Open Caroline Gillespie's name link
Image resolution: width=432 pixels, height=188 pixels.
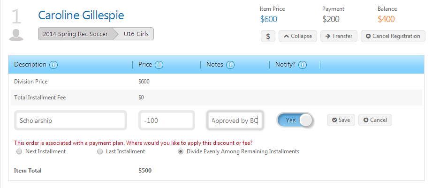pos(81,15)
